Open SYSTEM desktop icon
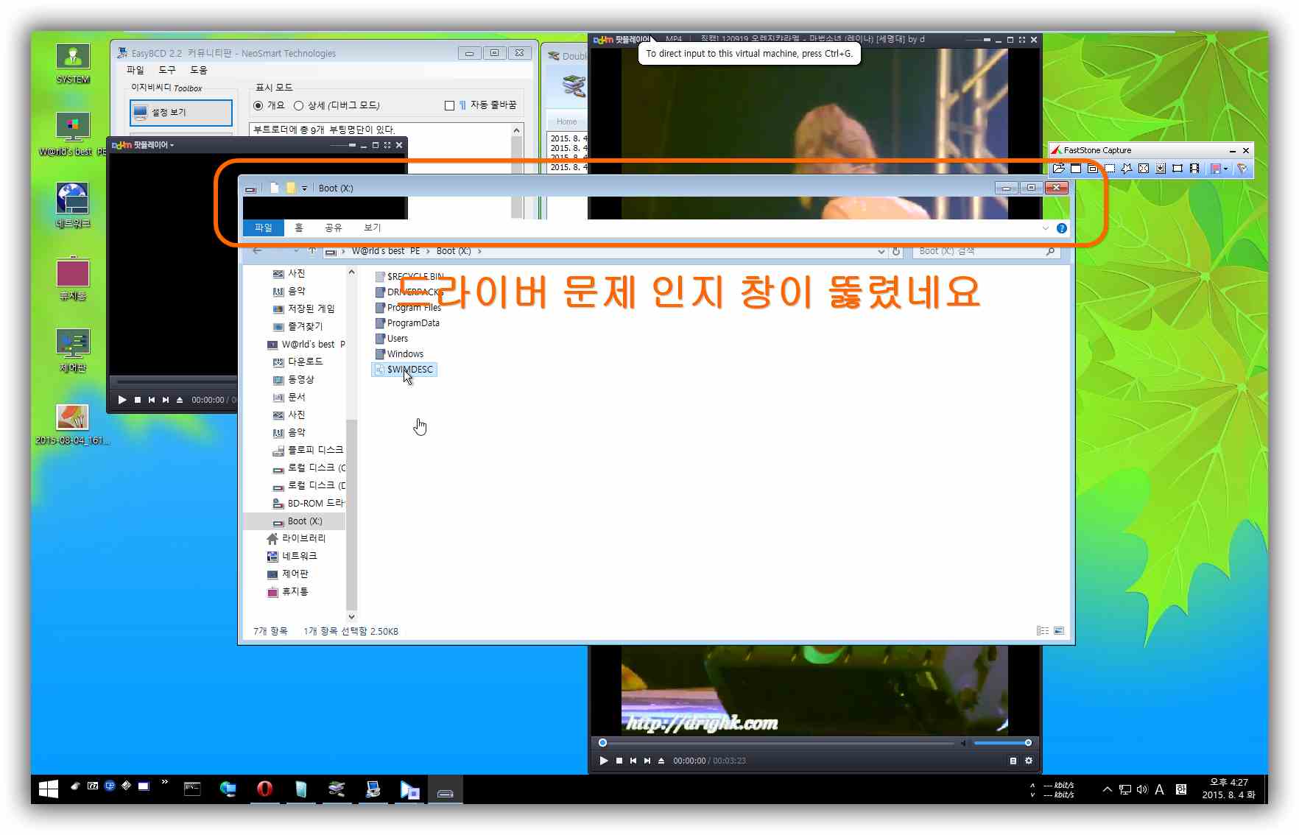 73,63
